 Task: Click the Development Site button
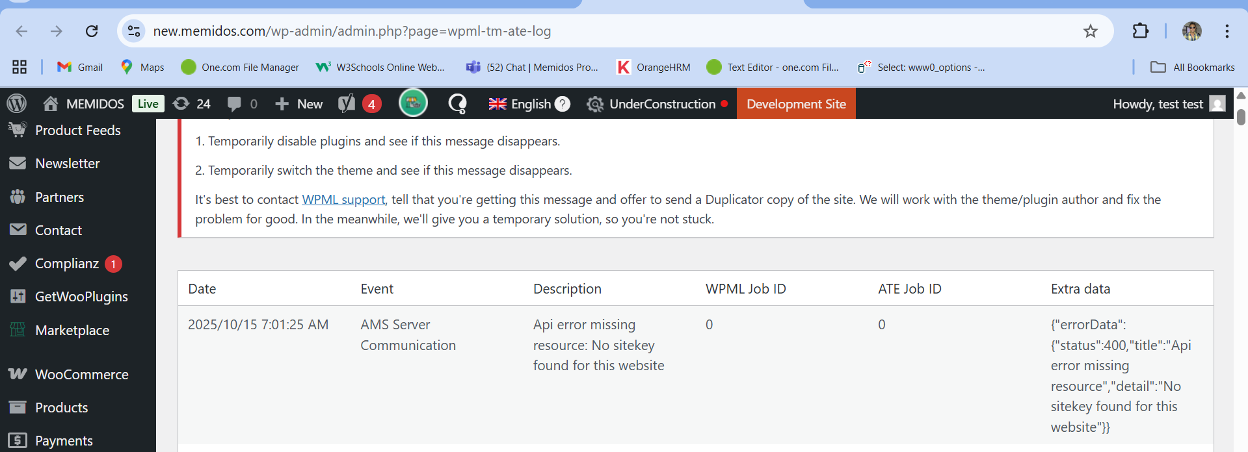[x=796, y=104]
